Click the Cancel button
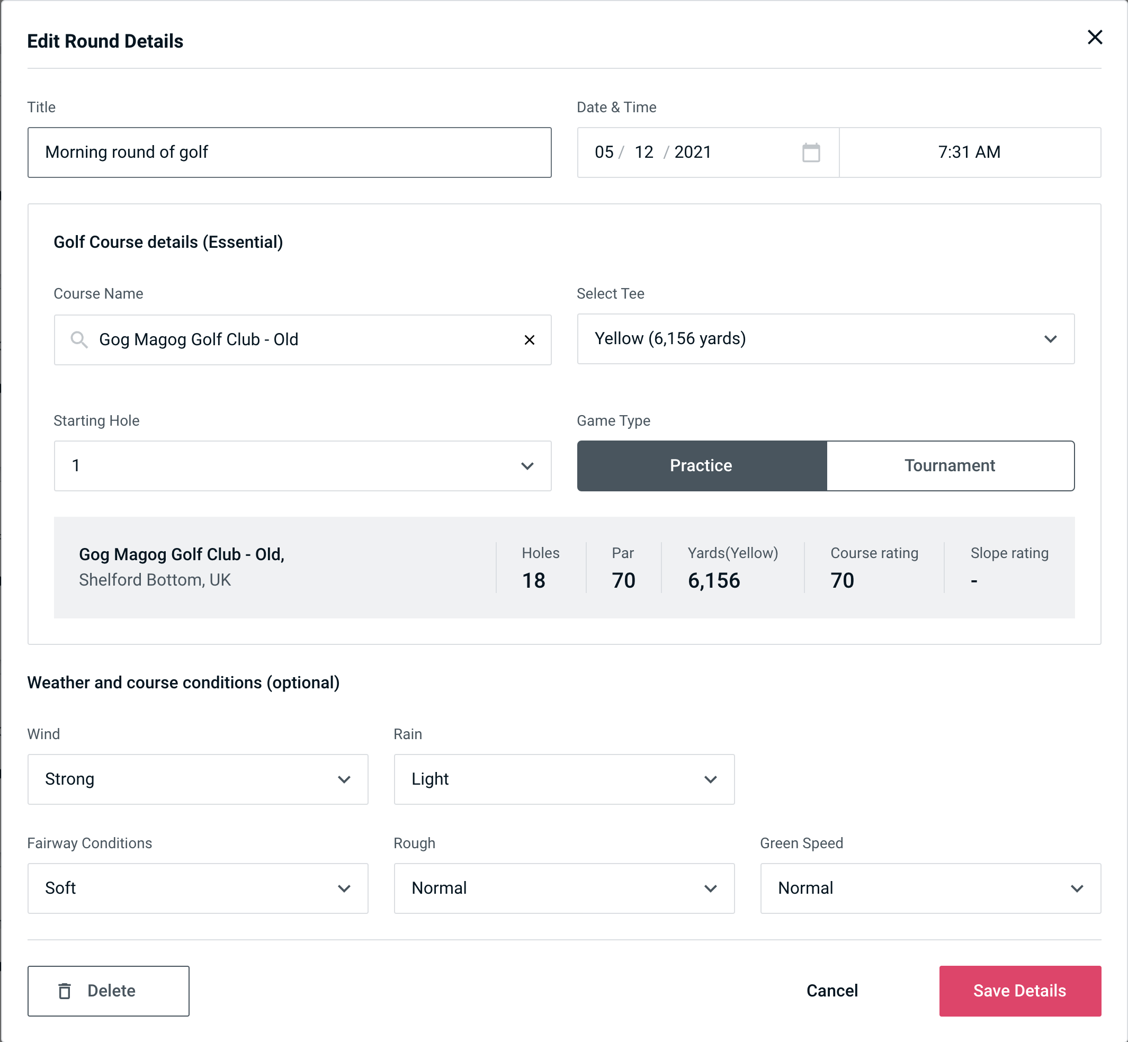 coord(830,990)
